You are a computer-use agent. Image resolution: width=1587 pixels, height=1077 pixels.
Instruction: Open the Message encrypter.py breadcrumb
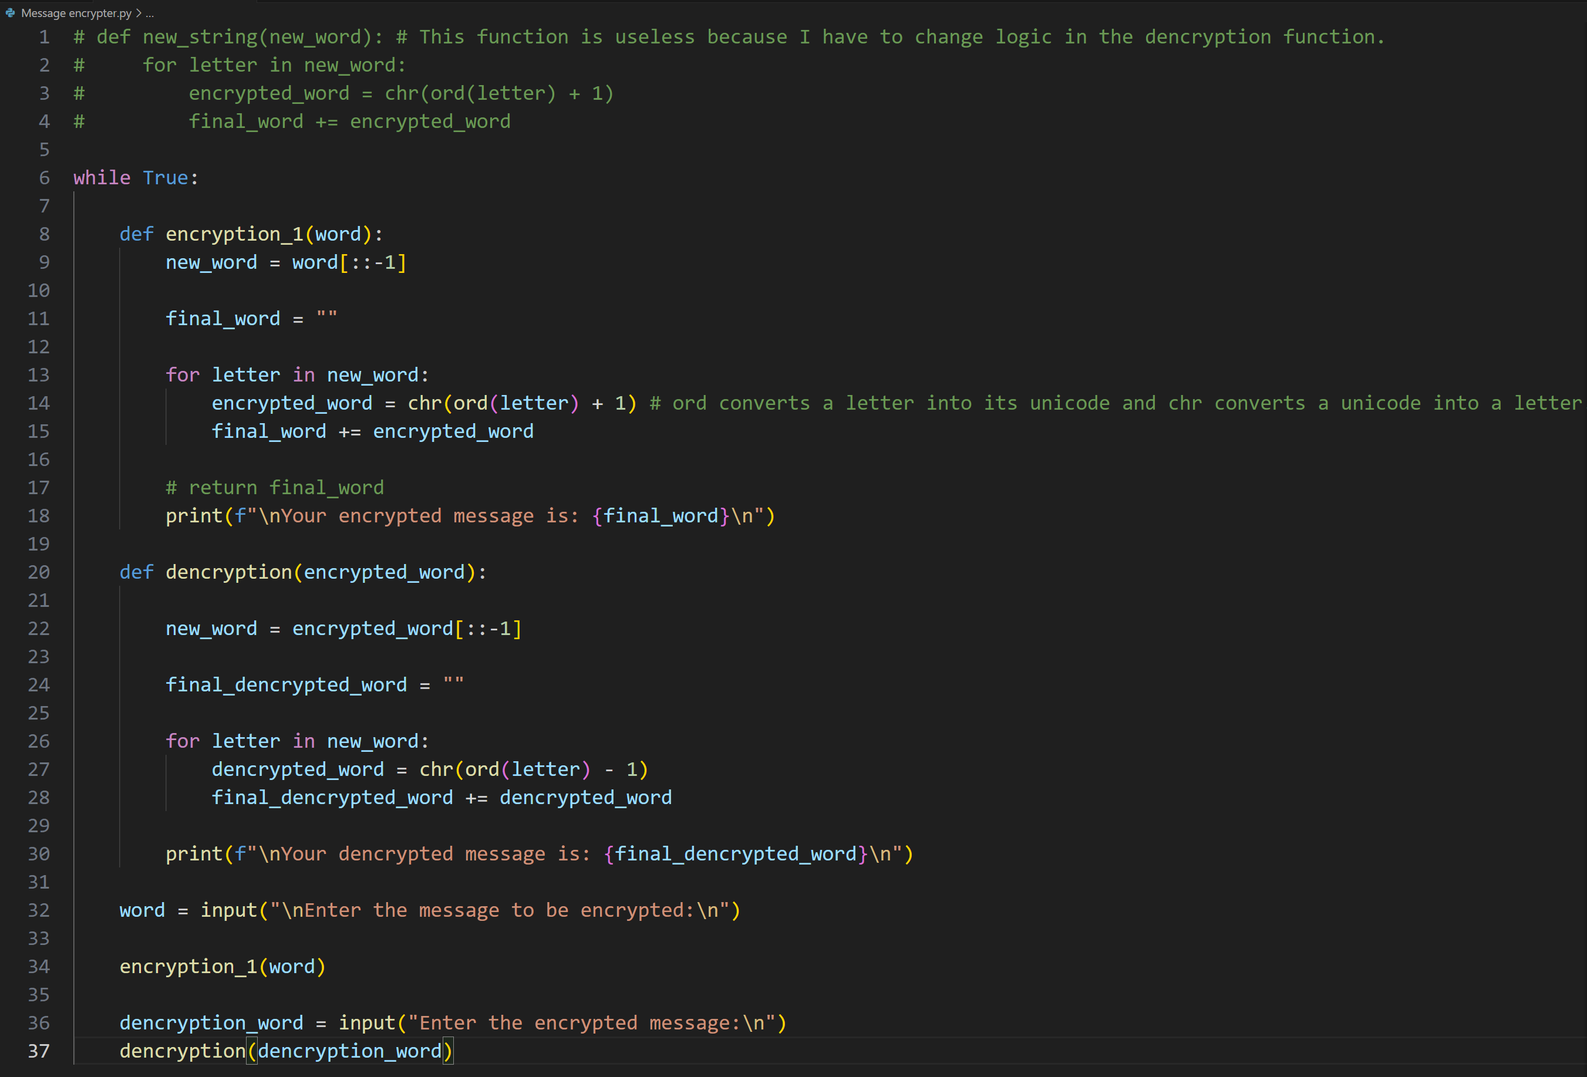[x=76, y=13]
